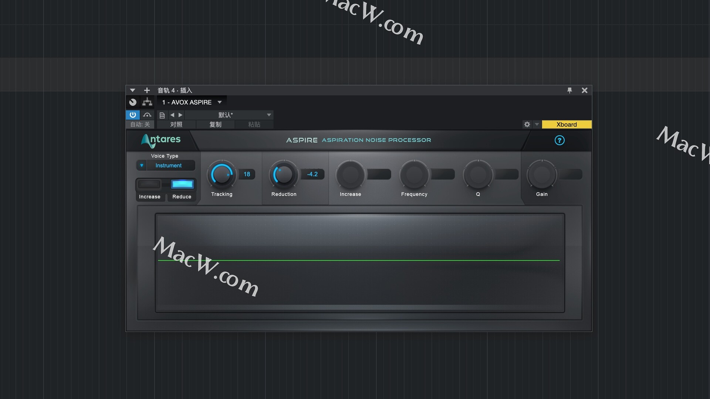Close the plugin window with X
This screenshot has width=710, height=399.
(x=585, y=91)
